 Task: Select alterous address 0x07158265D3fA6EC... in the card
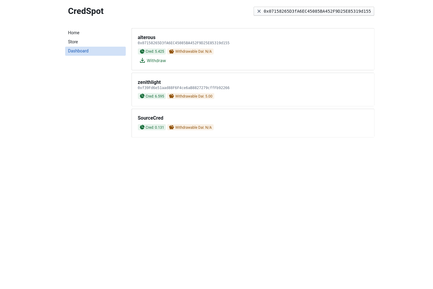click(184, 43)
